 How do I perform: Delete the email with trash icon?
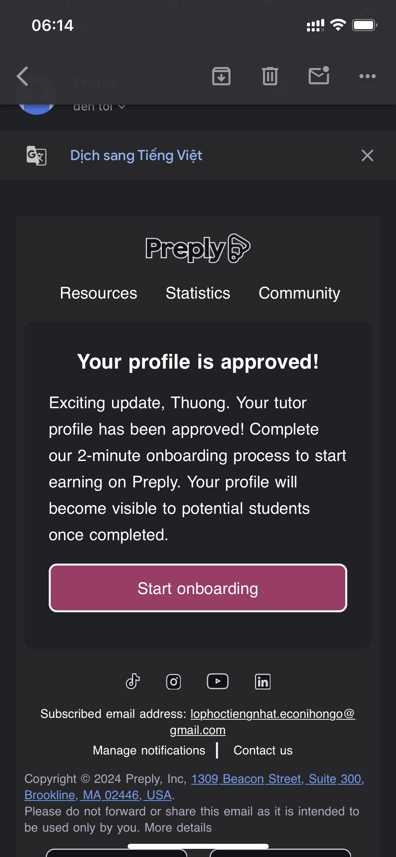pyautogui.click(x=270, y=76)
